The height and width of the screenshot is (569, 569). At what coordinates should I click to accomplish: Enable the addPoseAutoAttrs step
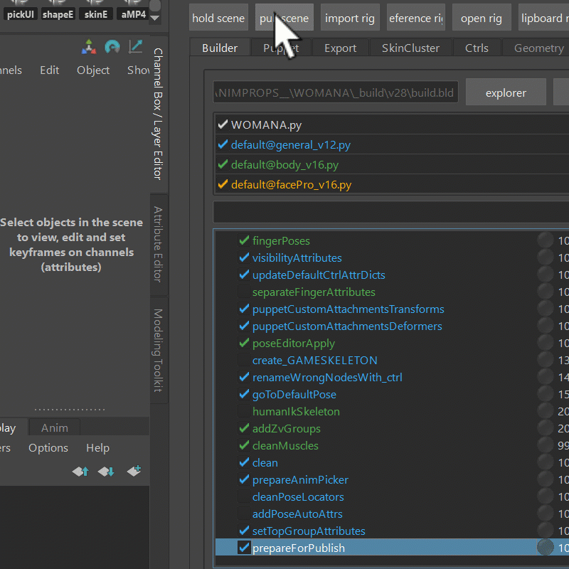coord(244,513)
